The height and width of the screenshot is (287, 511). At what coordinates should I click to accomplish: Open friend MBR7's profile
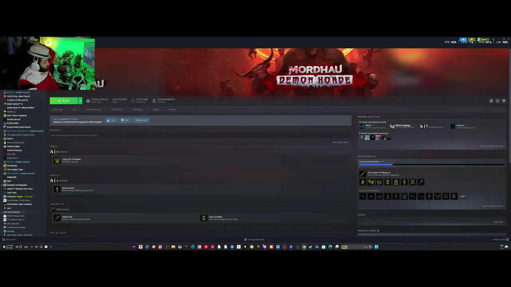(368, 126)
